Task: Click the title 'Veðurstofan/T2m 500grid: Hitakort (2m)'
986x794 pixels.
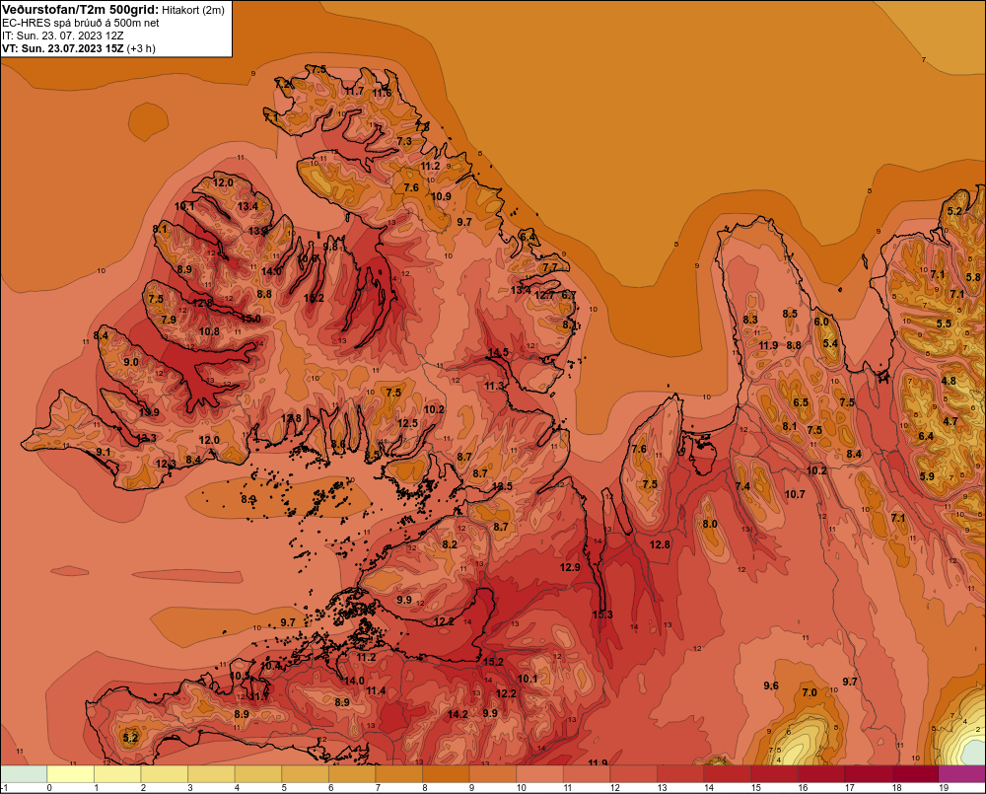Action: [113, 10]
